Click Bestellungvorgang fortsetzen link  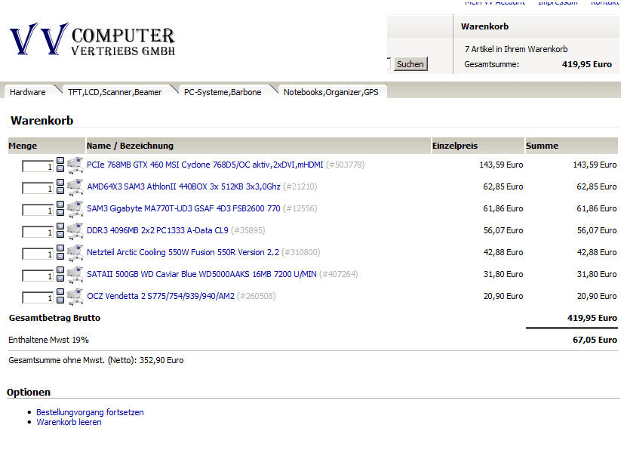(x=90, y=412)
